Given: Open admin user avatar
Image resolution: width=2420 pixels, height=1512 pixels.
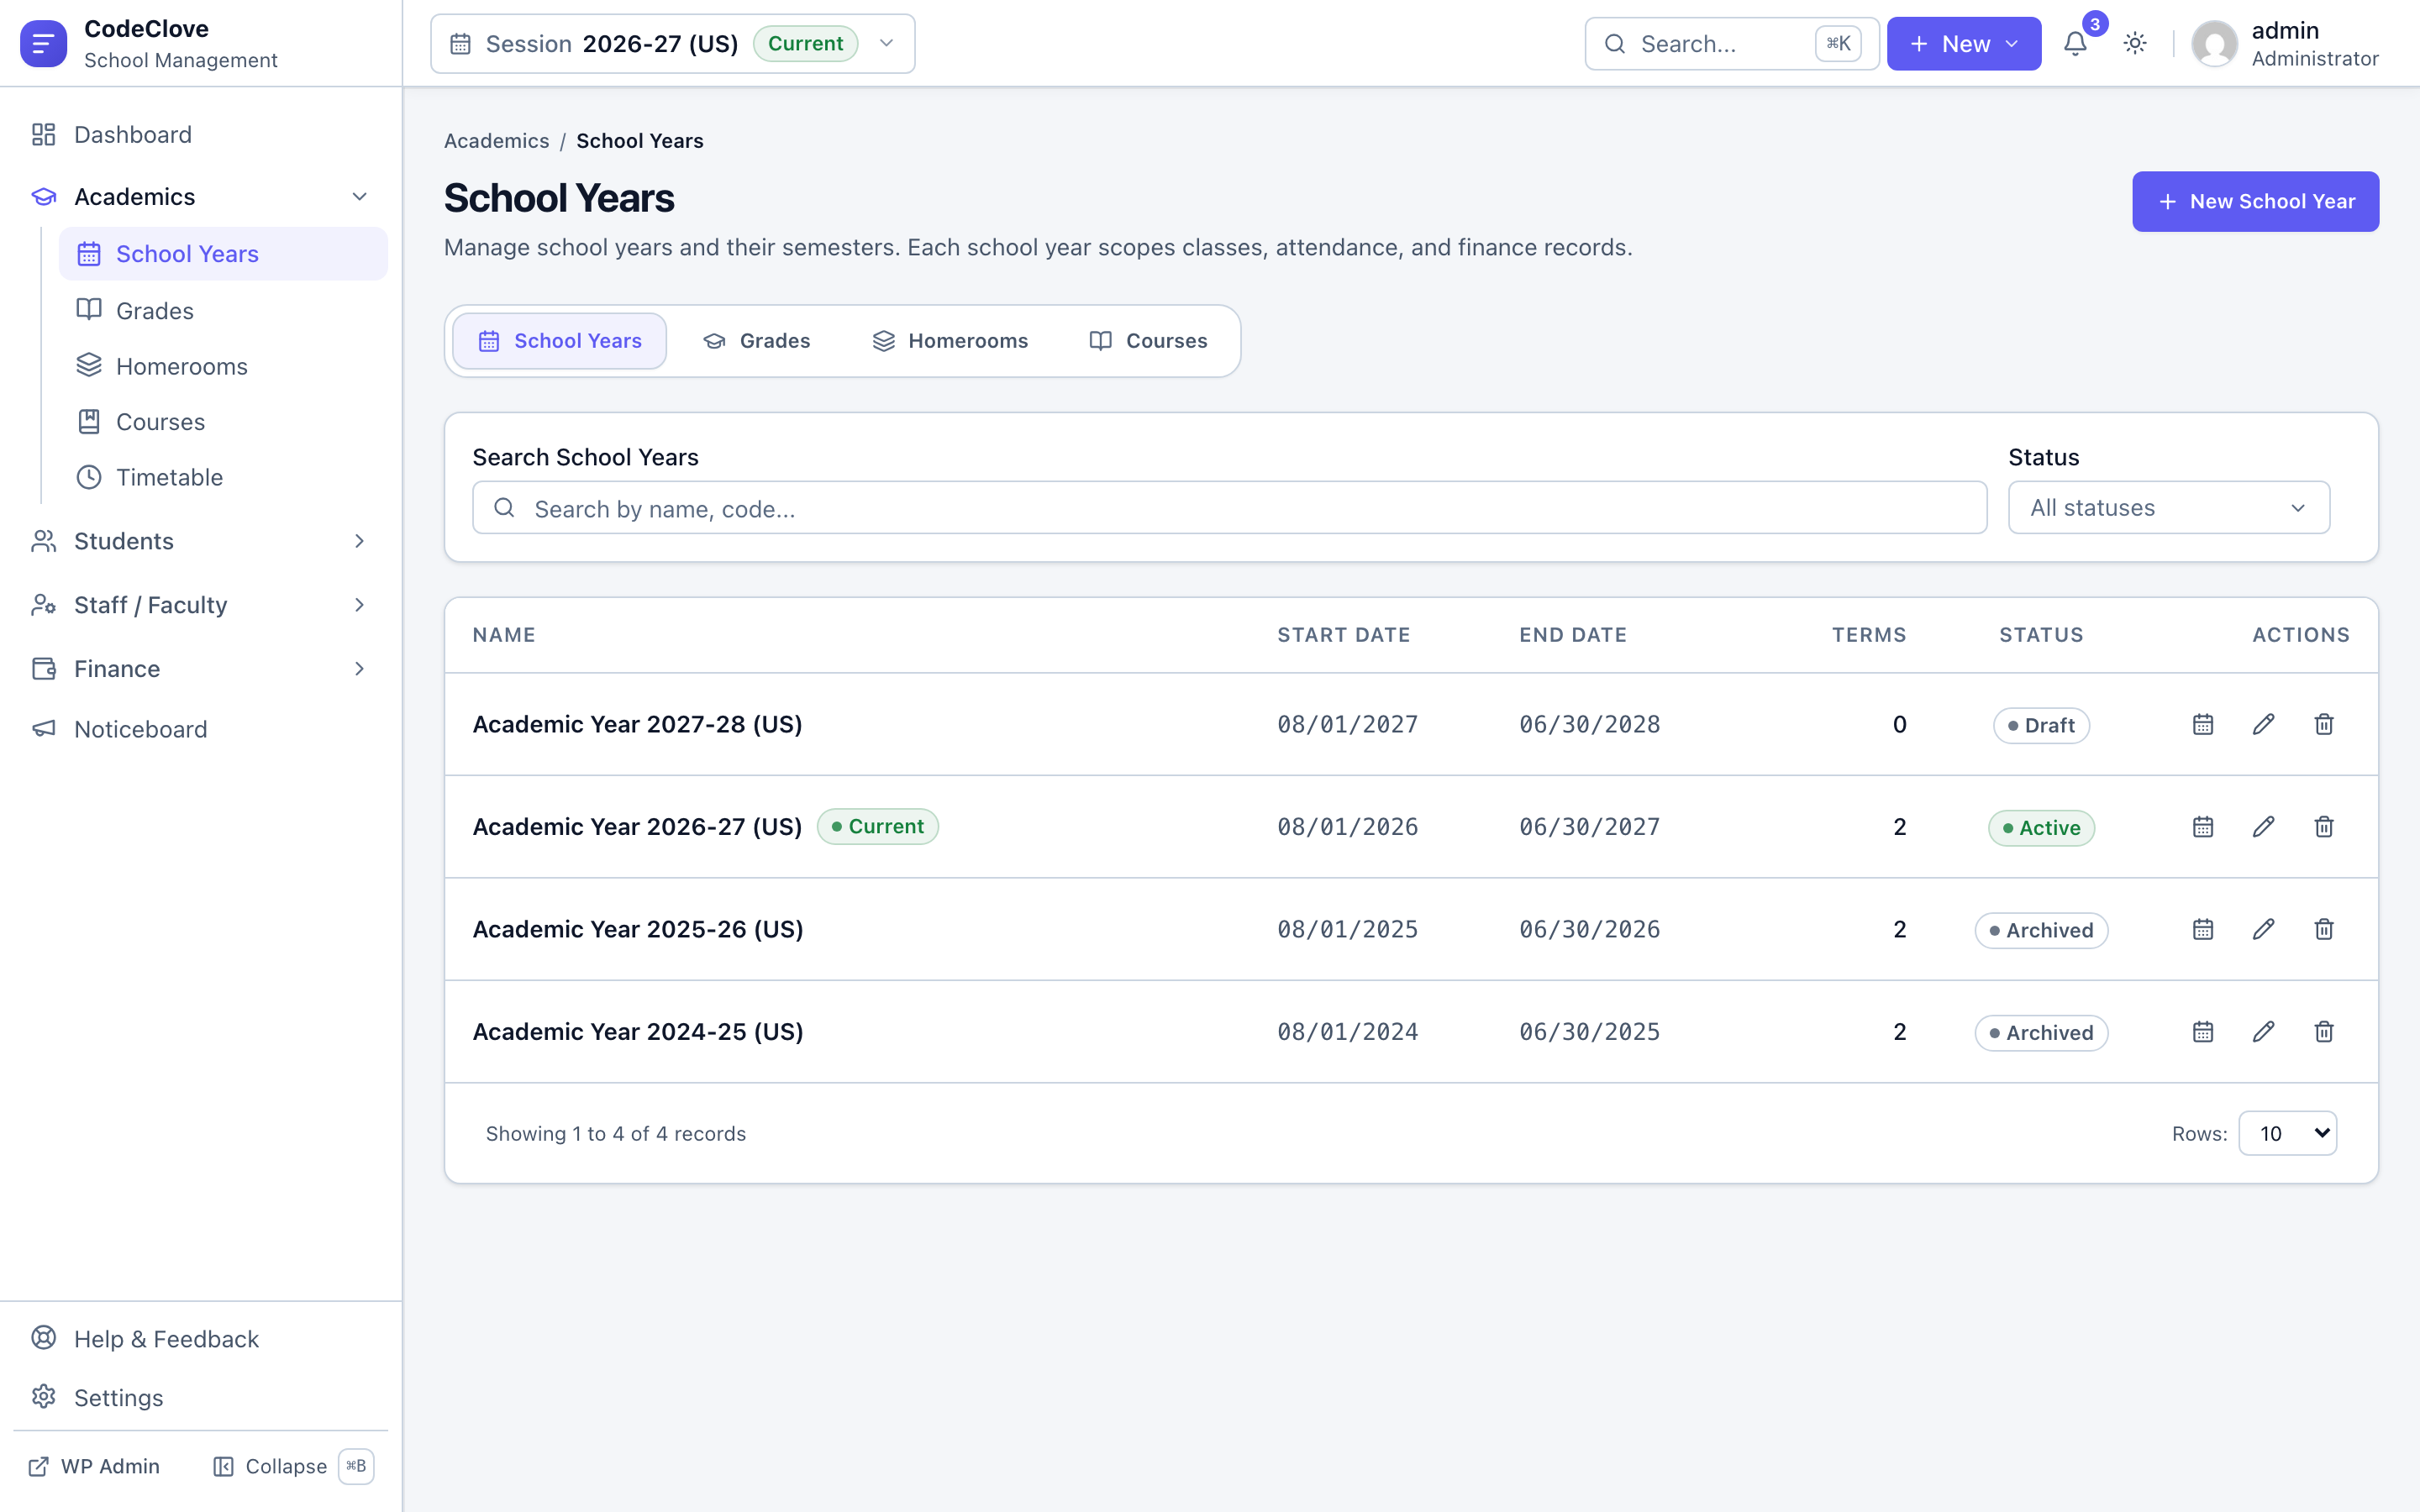Looking at the screenshot, I should 2214,44.
